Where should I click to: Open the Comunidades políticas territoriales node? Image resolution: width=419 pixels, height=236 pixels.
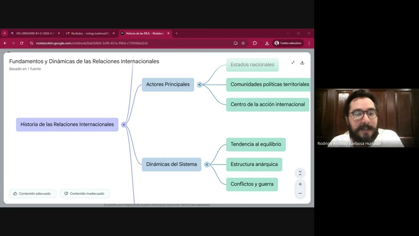(268, 85)
